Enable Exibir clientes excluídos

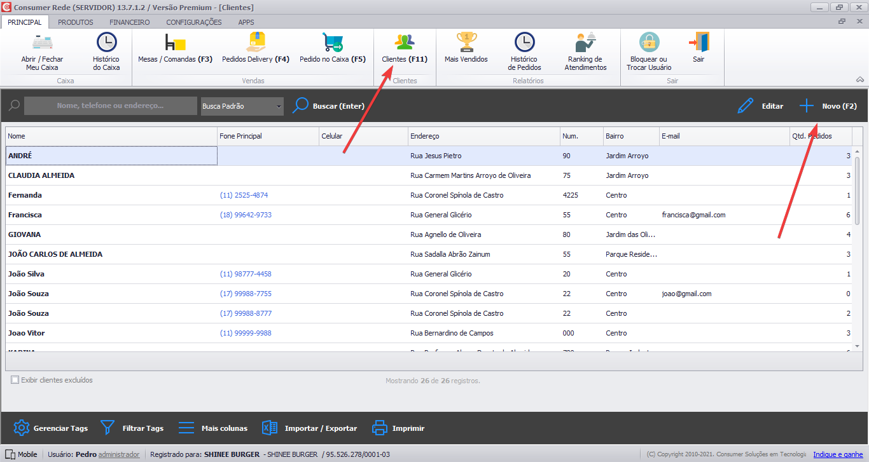pyautogui.click(x=14, y=379)
